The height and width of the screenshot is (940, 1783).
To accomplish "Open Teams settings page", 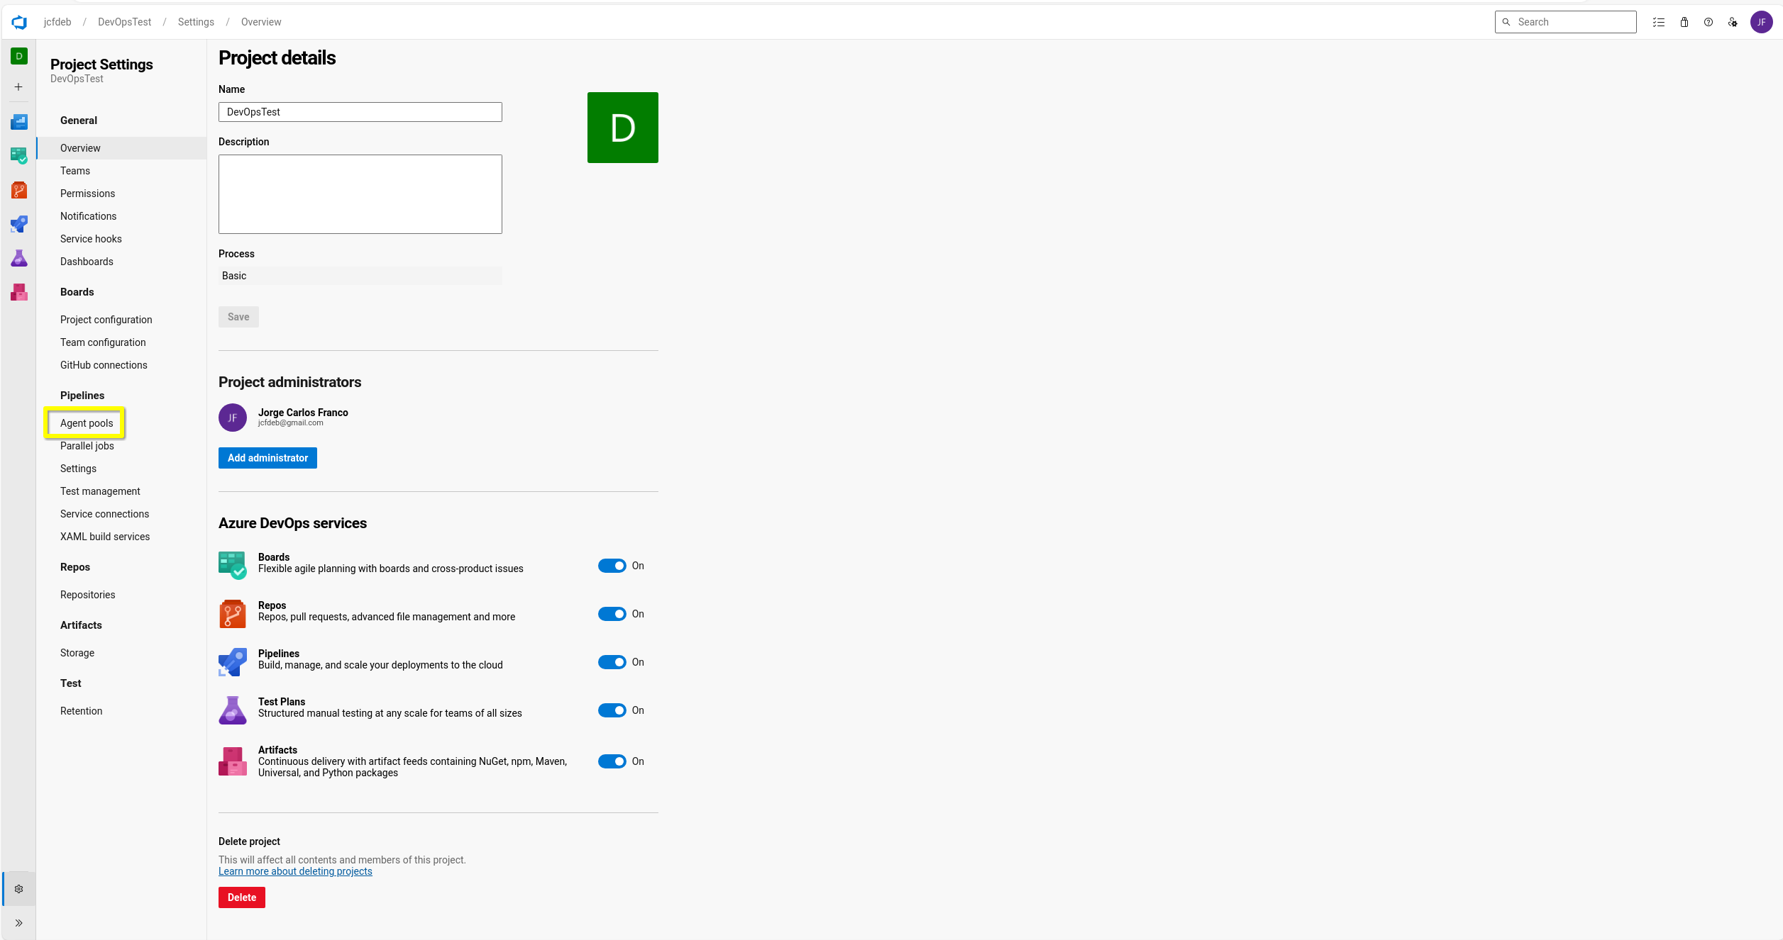I will point(121,171).
